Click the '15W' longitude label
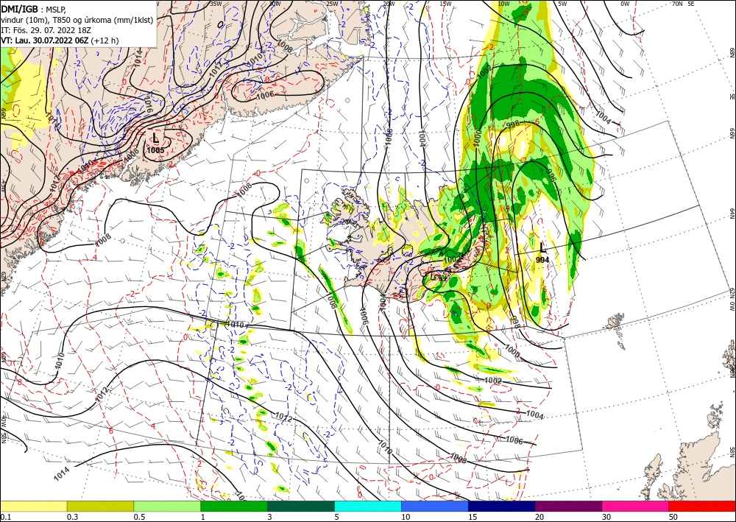The image size is (736, 522). (x=446, y=4)
